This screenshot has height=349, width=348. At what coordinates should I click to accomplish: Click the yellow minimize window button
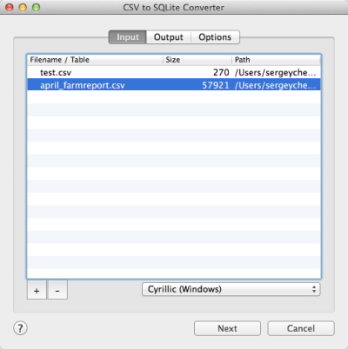pos(23,7)
